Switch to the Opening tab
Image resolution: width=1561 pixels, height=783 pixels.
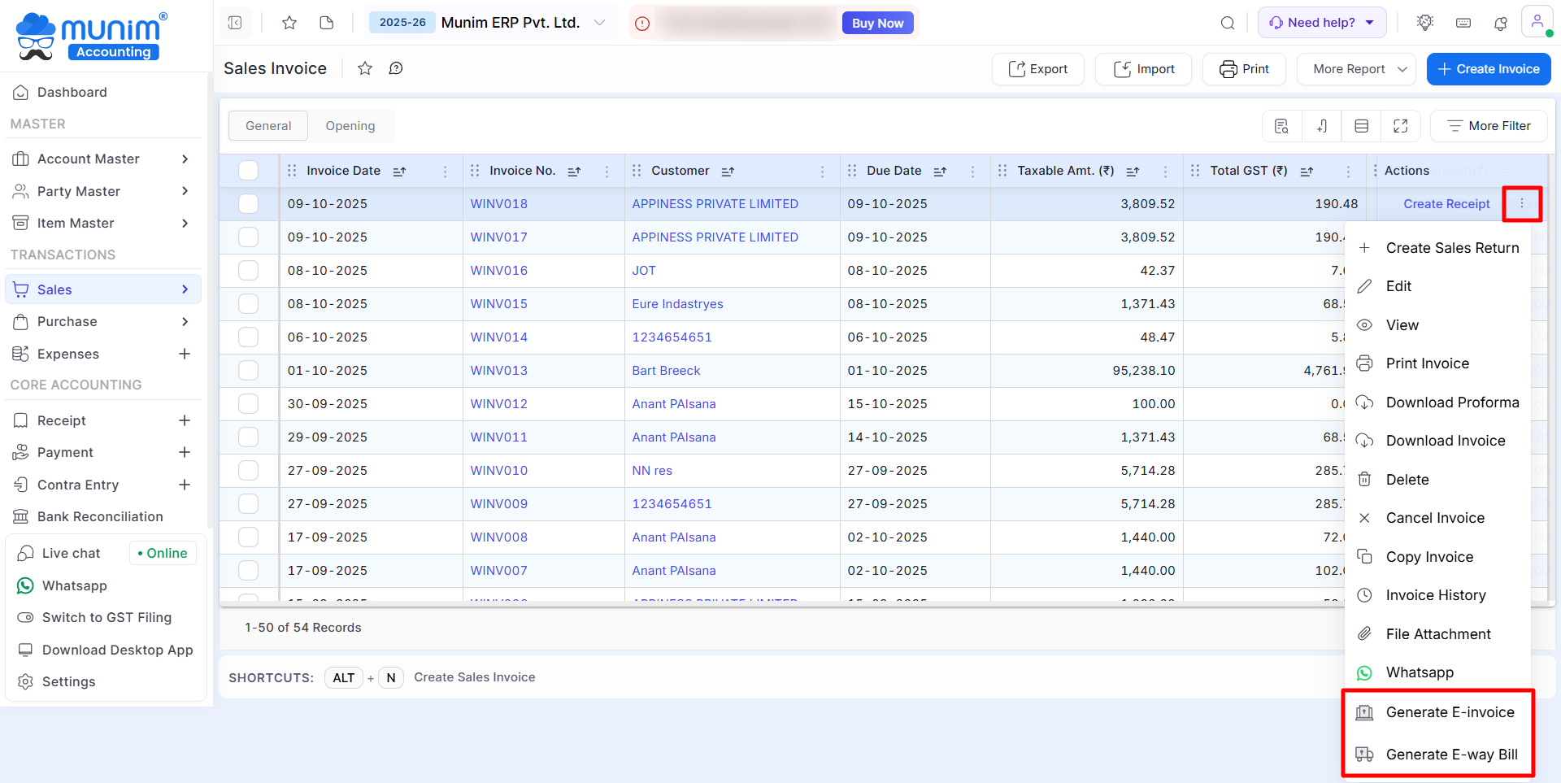tap(350, 126)
